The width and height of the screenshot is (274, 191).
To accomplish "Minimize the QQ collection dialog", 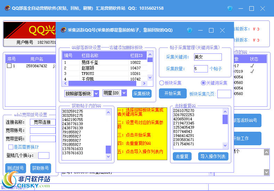I will point(200,30).
